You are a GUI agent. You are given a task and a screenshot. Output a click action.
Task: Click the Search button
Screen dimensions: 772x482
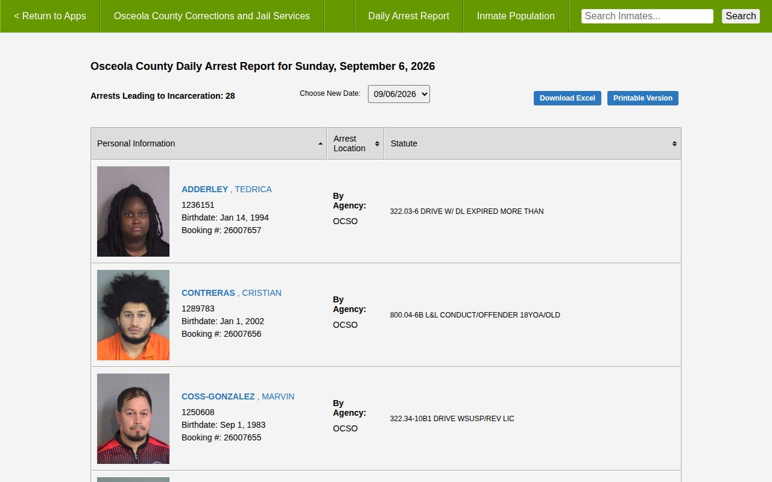pyautogui.click(x=741, y=16)
